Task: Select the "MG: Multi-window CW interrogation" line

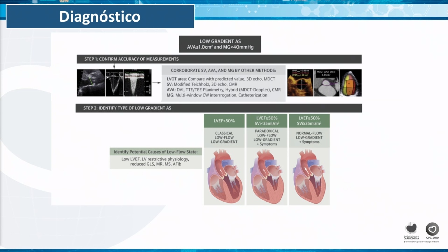Action: (x=217, y=95)
